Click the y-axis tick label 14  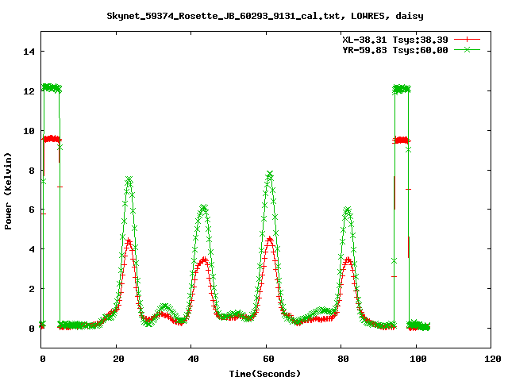point(29,52)
